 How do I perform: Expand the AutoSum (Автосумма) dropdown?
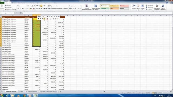[153, 5]
